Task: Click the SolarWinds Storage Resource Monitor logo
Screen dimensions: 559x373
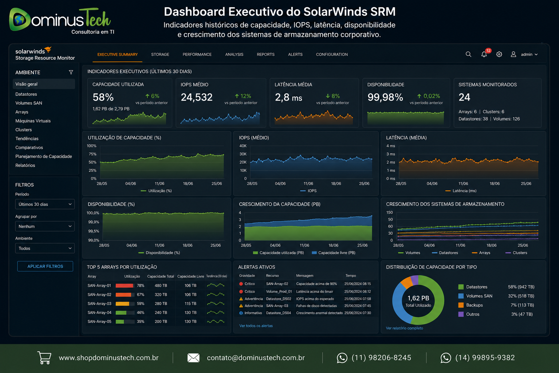Action: coord(45,54)
